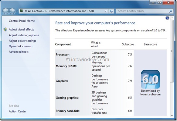Click 'Primary hard disk:' component label
Screen dimensions: 177x121
[67, 111]
